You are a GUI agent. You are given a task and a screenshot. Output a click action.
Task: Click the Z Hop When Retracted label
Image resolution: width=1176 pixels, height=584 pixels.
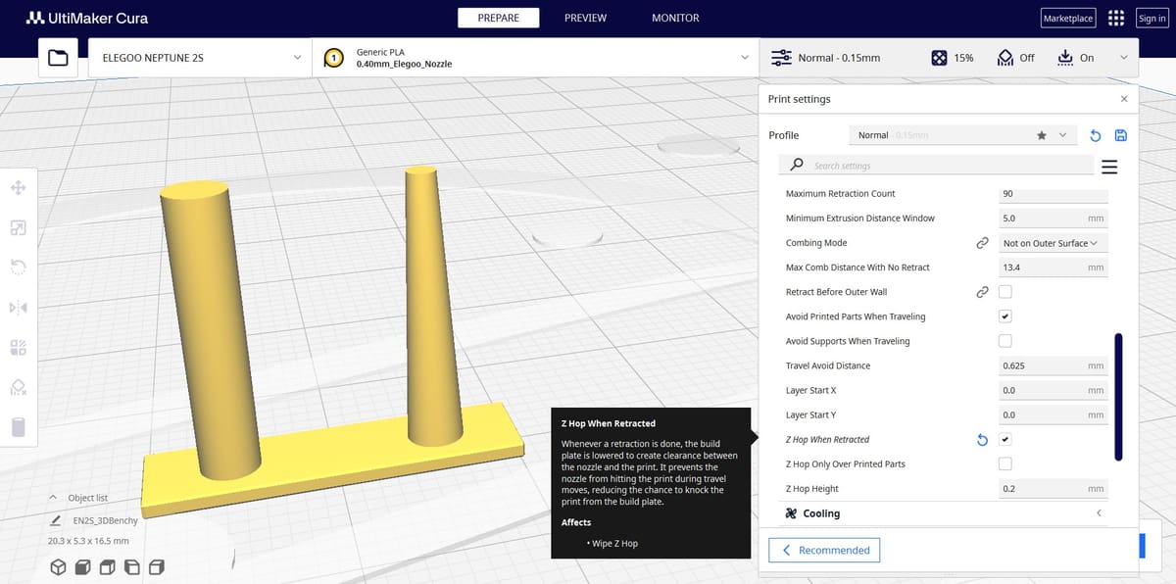point(827,440)
